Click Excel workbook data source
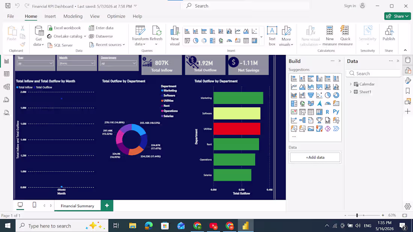413x232 pixels. 64,28
